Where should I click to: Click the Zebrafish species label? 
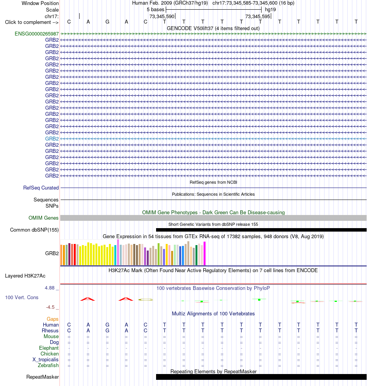click(x=48, y=366)
